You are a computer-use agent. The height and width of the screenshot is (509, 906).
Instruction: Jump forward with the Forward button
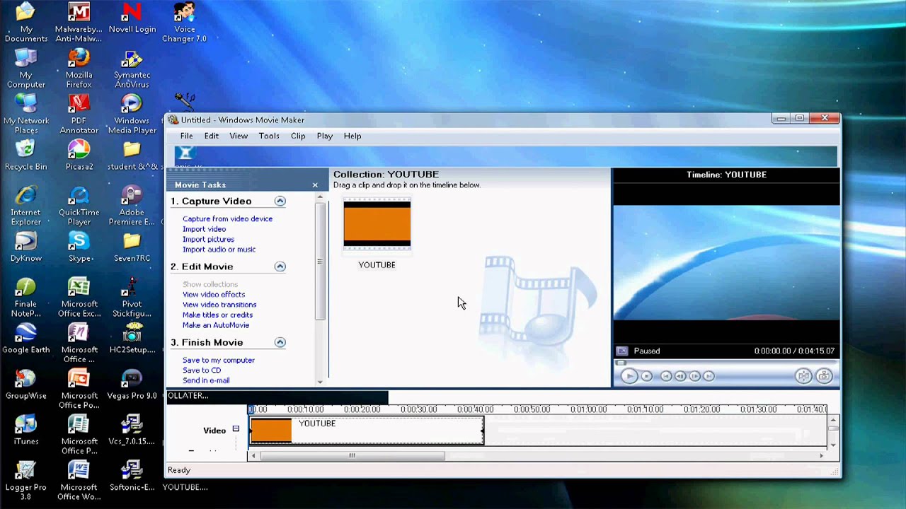709,376
